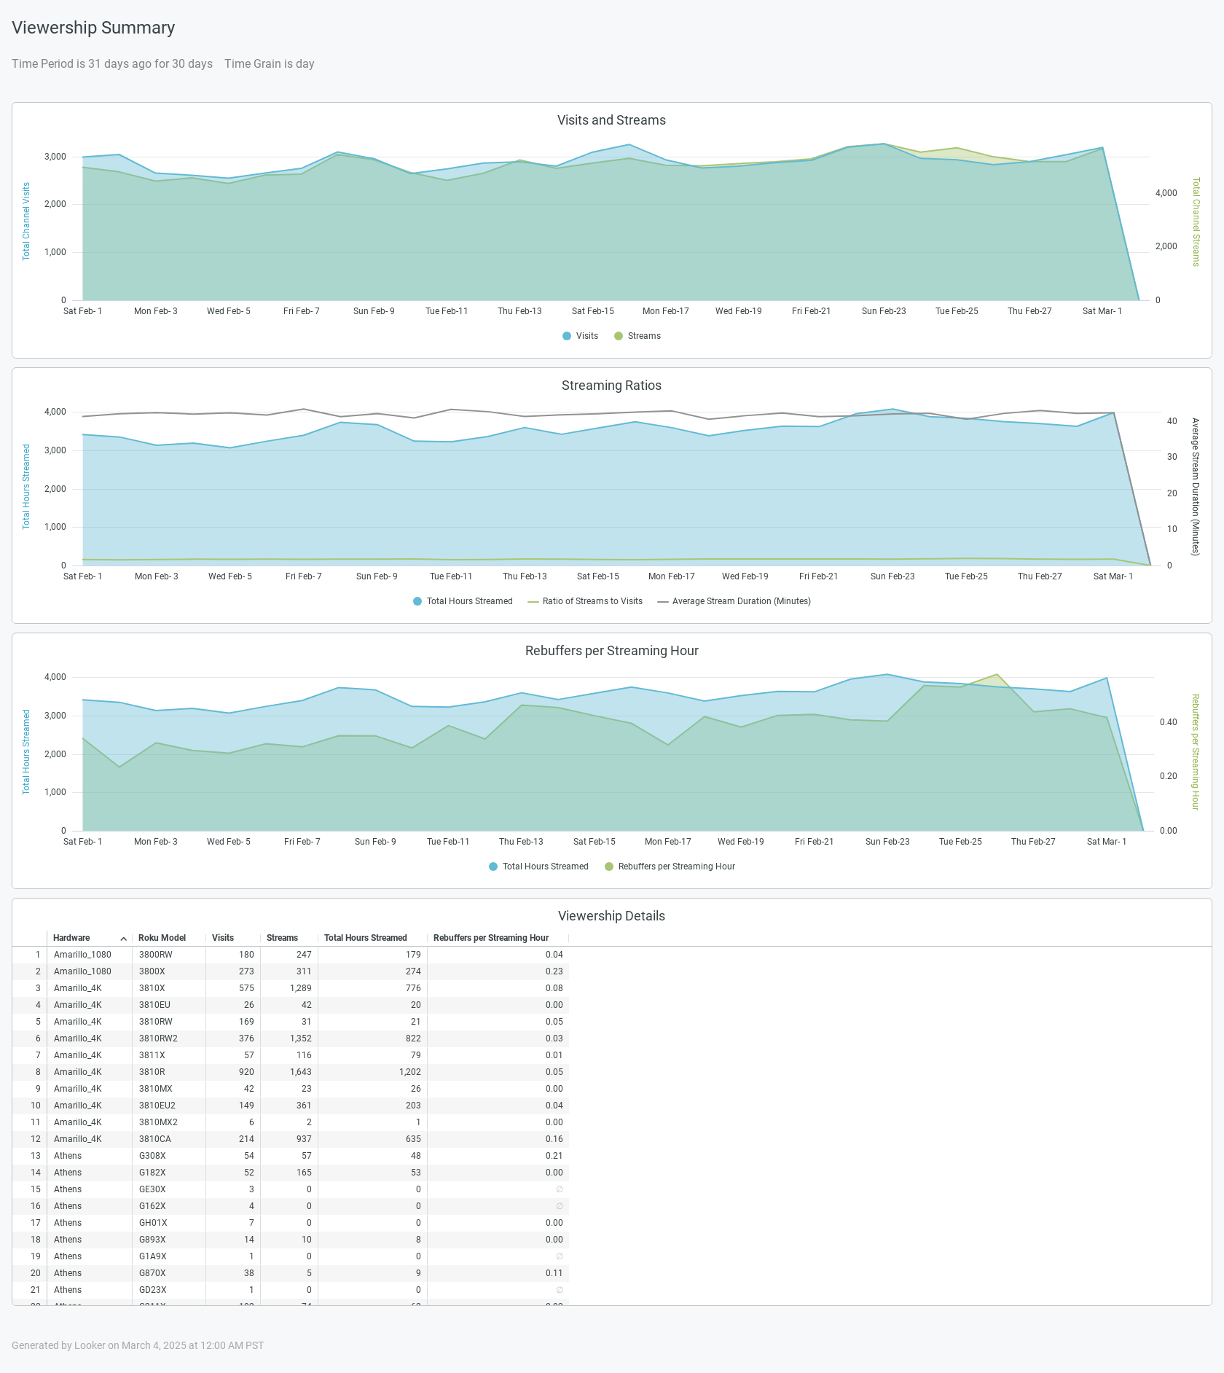Click the Rebuffers per Streaming Hour chart title

(x=611, y=651)
